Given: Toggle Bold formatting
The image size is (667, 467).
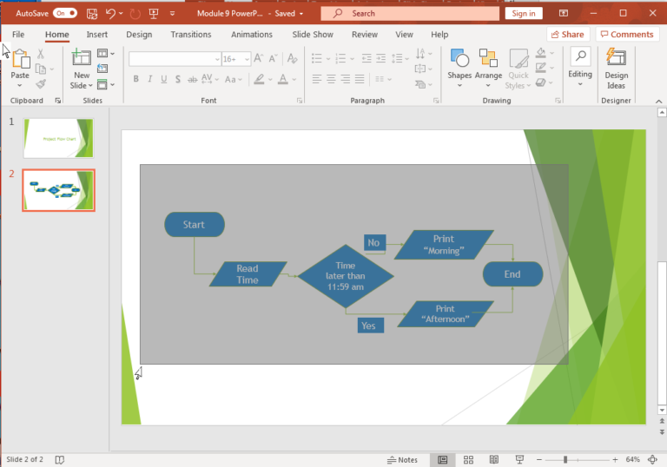Looking at the screenshot, I should (136, 79).
